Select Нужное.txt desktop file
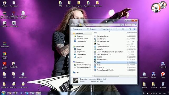This screenshot has width=169, height=95. pos(14,4)
